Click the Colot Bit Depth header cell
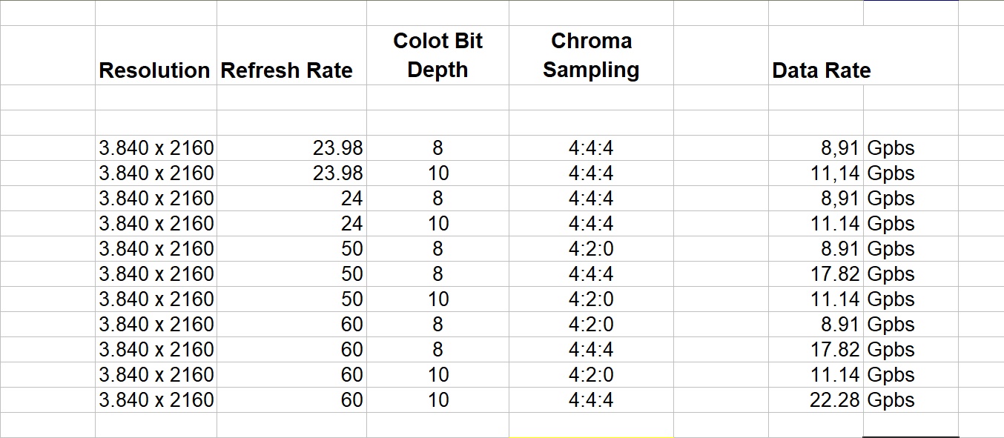The height and width of the screenshot is (438, 1004). 437,56
